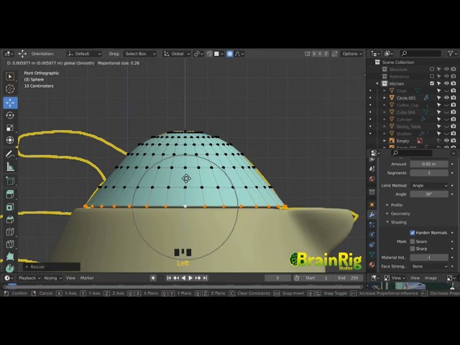The width and height of the screenshot is (460, 345).
Task: Open the Image menu in image editor
Action: [x=431, y=278]
